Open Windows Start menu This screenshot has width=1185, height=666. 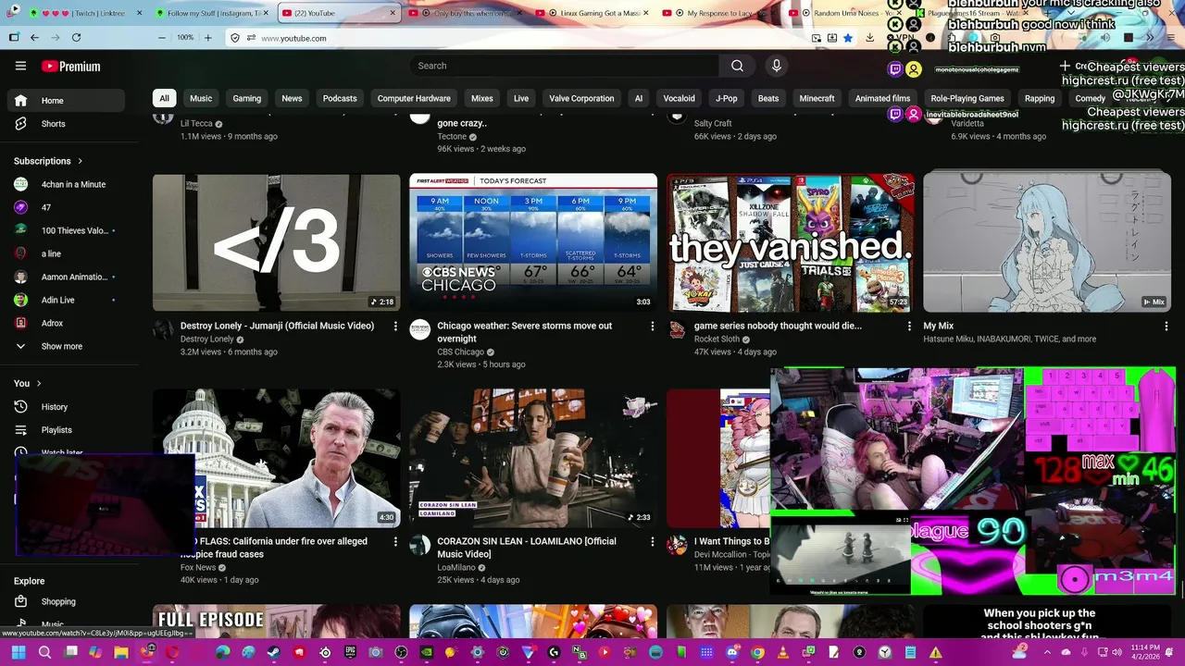[19, 652]
